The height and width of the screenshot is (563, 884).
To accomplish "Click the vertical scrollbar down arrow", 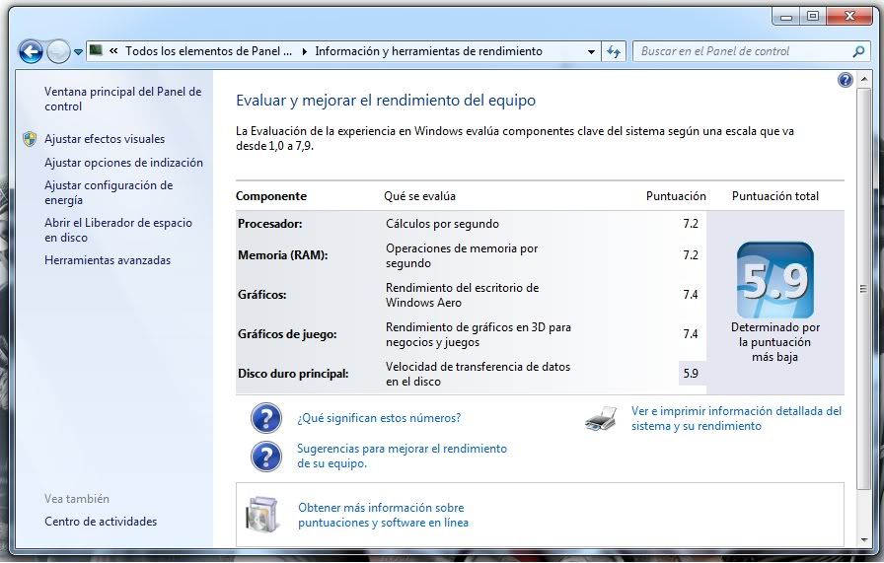I will [x=863, y=540].
